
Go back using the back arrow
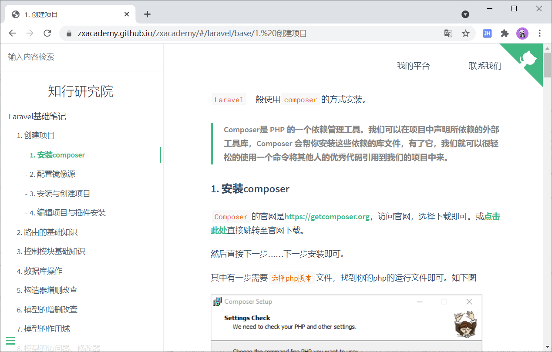pos(12,33)
